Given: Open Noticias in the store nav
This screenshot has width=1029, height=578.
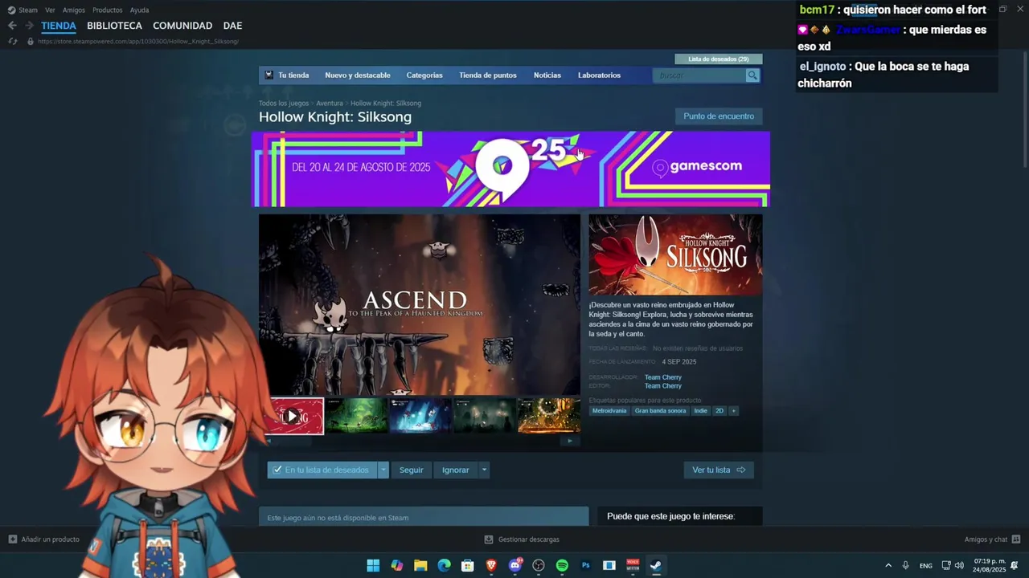Looking at the screenshot, I should 547,75.
